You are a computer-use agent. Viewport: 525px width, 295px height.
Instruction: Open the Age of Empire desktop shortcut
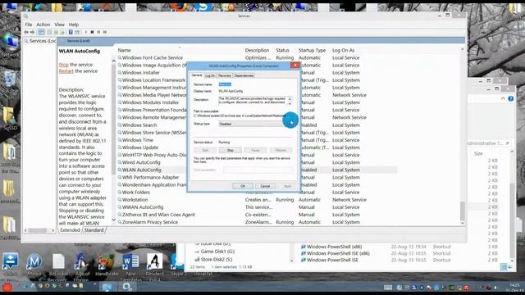point(81,266)
